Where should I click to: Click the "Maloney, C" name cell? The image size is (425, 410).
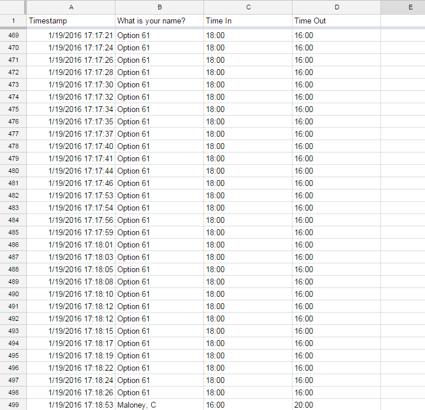[159, 405]
